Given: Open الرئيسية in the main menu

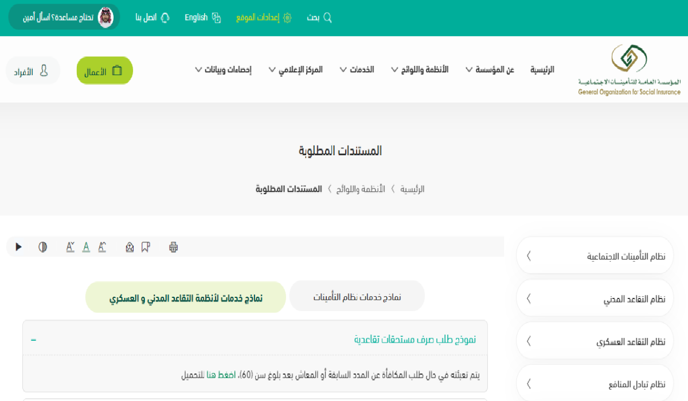Looking at the screenshot, I should (542, 70).
